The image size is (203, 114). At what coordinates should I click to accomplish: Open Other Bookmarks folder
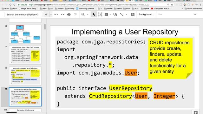(x=193, y=9)
